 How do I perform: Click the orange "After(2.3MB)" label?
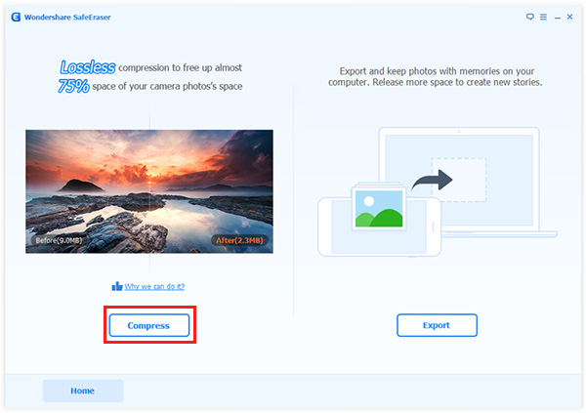[x=238, y=238]
